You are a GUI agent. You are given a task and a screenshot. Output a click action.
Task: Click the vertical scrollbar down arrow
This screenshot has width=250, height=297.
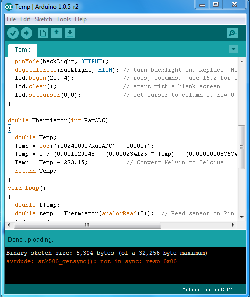tap(242, 217)
